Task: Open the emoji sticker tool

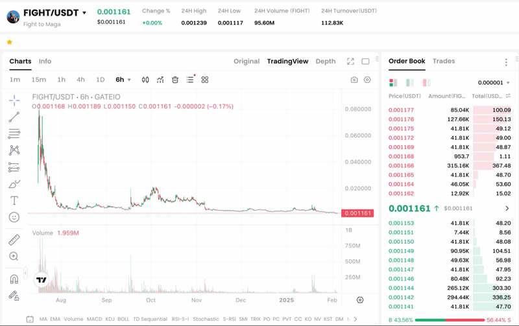Action: tap(14, 217)
